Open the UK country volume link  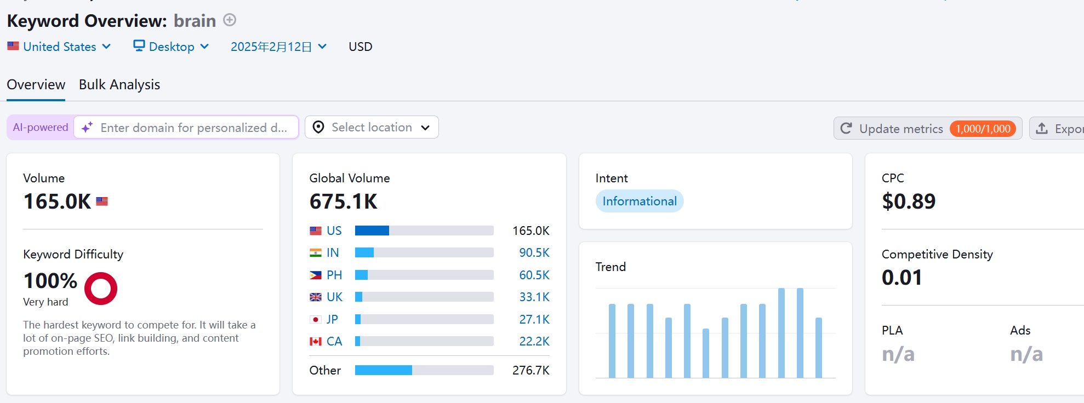pos(334,297)
